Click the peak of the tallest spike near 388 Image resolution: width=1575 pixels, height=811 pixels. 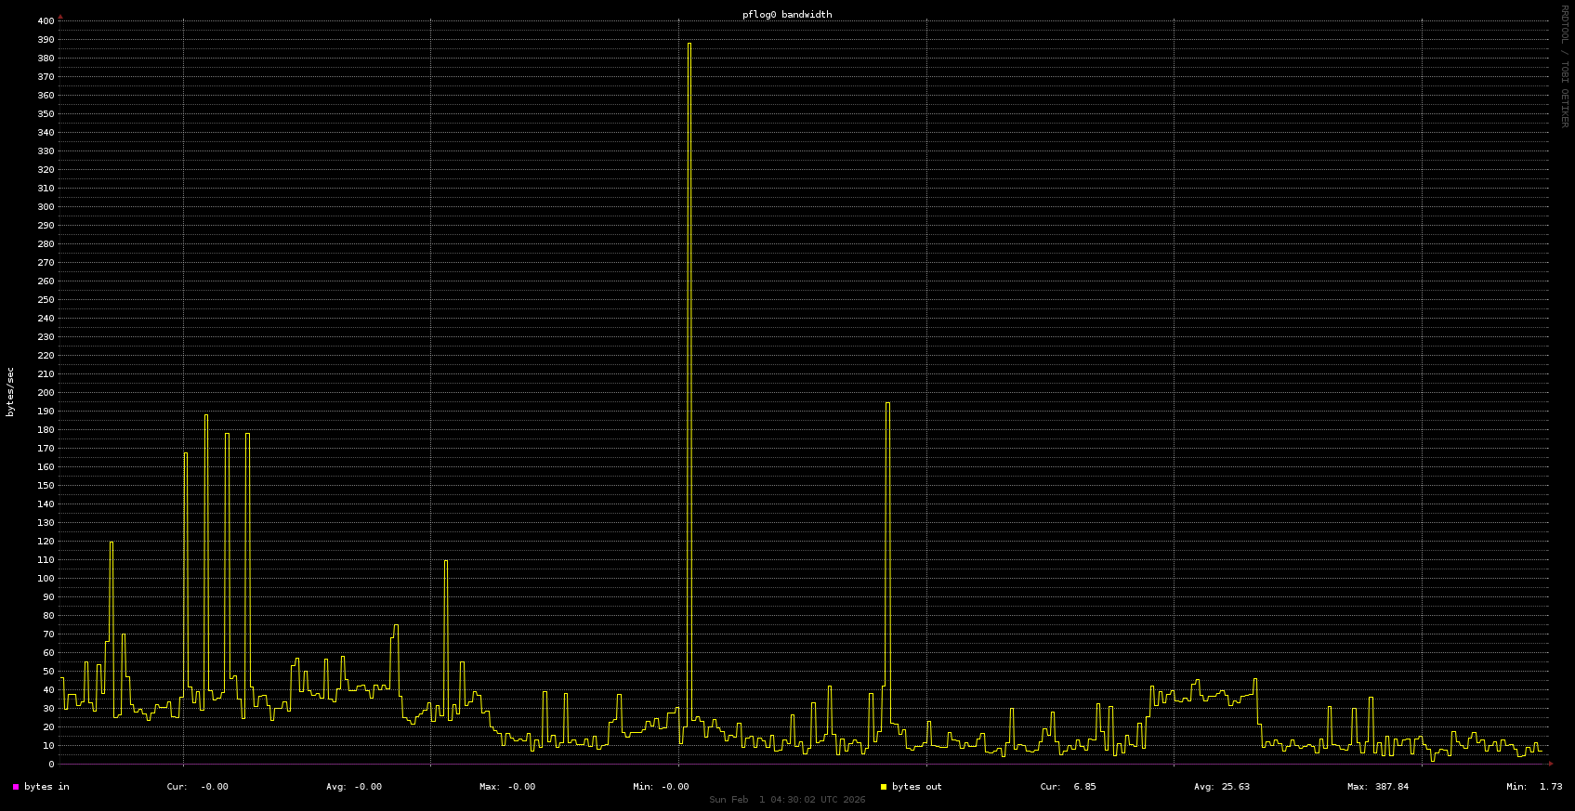689,44
